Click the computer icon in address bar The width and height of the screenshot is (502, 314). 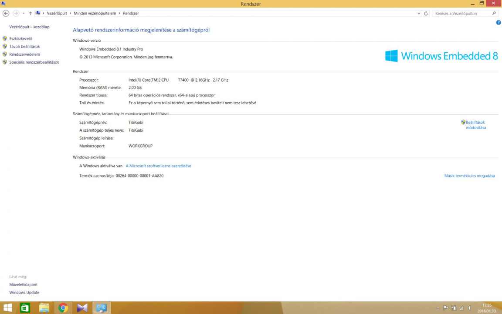point(38,13)
